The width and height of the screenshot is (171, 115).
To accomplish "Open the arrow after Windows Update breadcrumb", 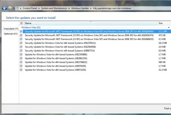I will coord(91,8).
